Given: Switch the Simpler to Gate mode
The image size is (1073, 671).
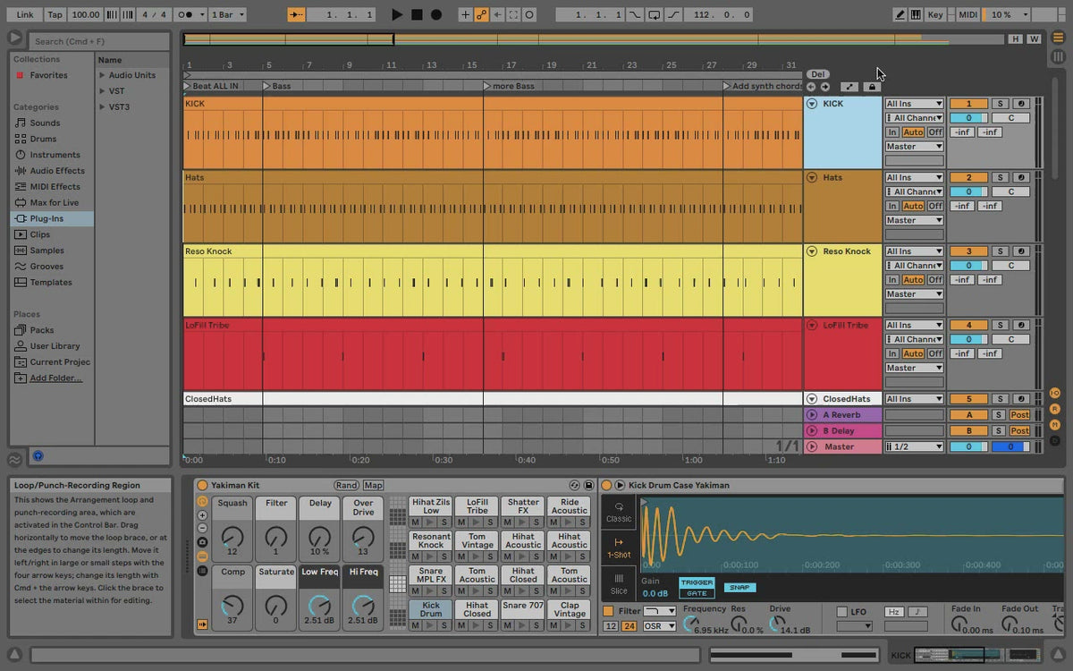Looking at the screenshot, I should (697, 593).
